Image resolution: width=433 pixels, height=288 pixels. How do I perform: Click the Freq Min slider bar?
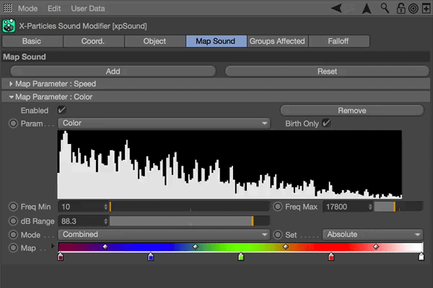click(x=189, y=207)
